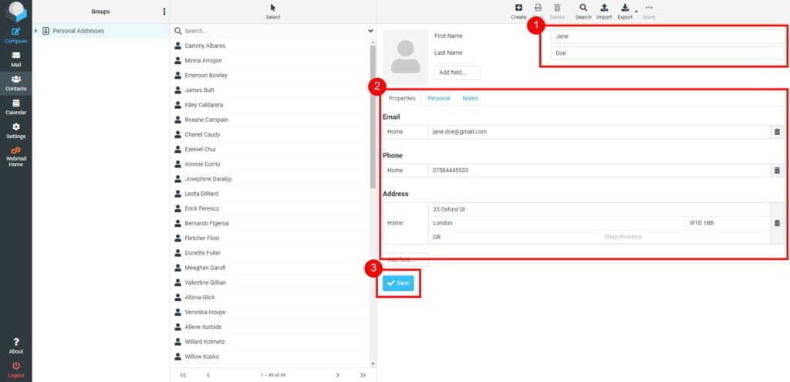The width and height of the screenshot is (790, 382).
Task: Open the contact Search tool
Action: point(583,12)
